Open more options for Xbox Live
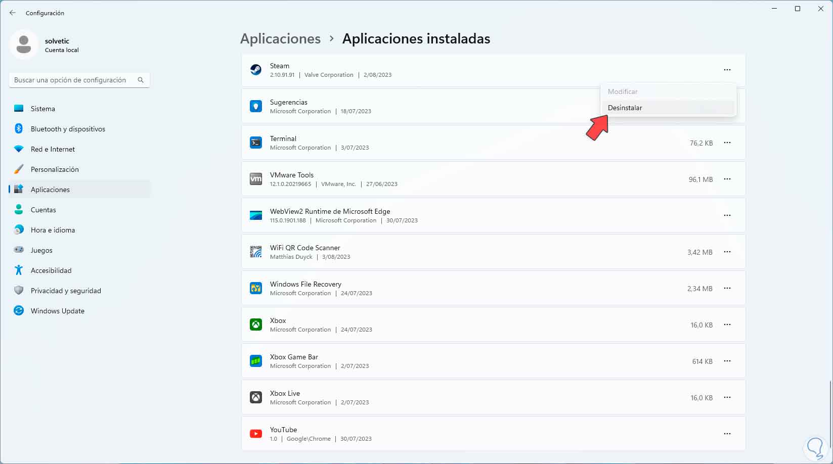This screenshot has width=833, height=464. 727,397
